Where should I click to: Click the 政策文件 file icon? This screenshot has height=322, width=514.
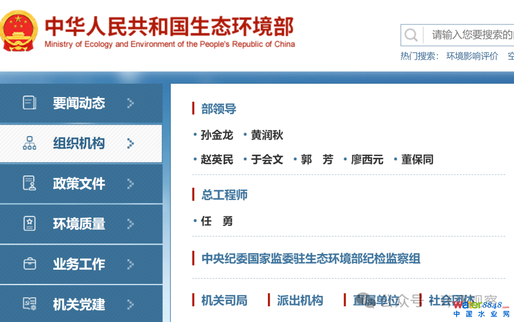pyautogui.click(x=30, y=184)
